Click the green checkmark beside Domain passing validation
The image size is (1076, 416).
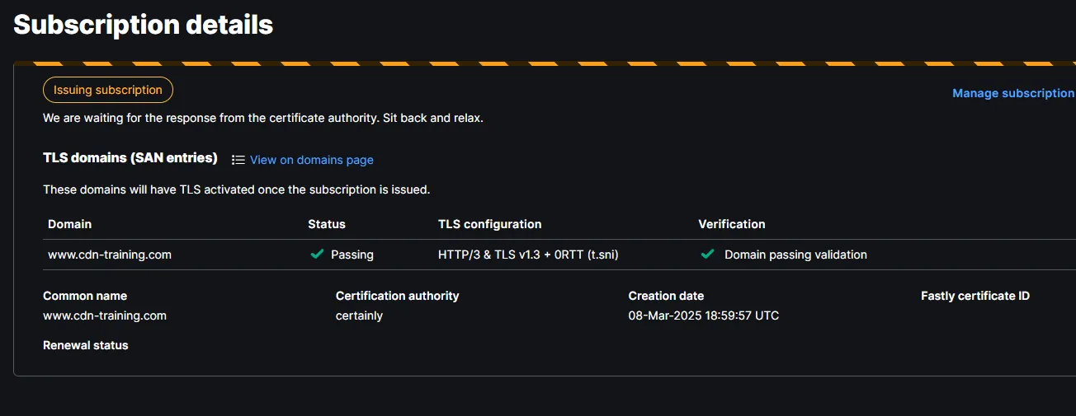707,255
